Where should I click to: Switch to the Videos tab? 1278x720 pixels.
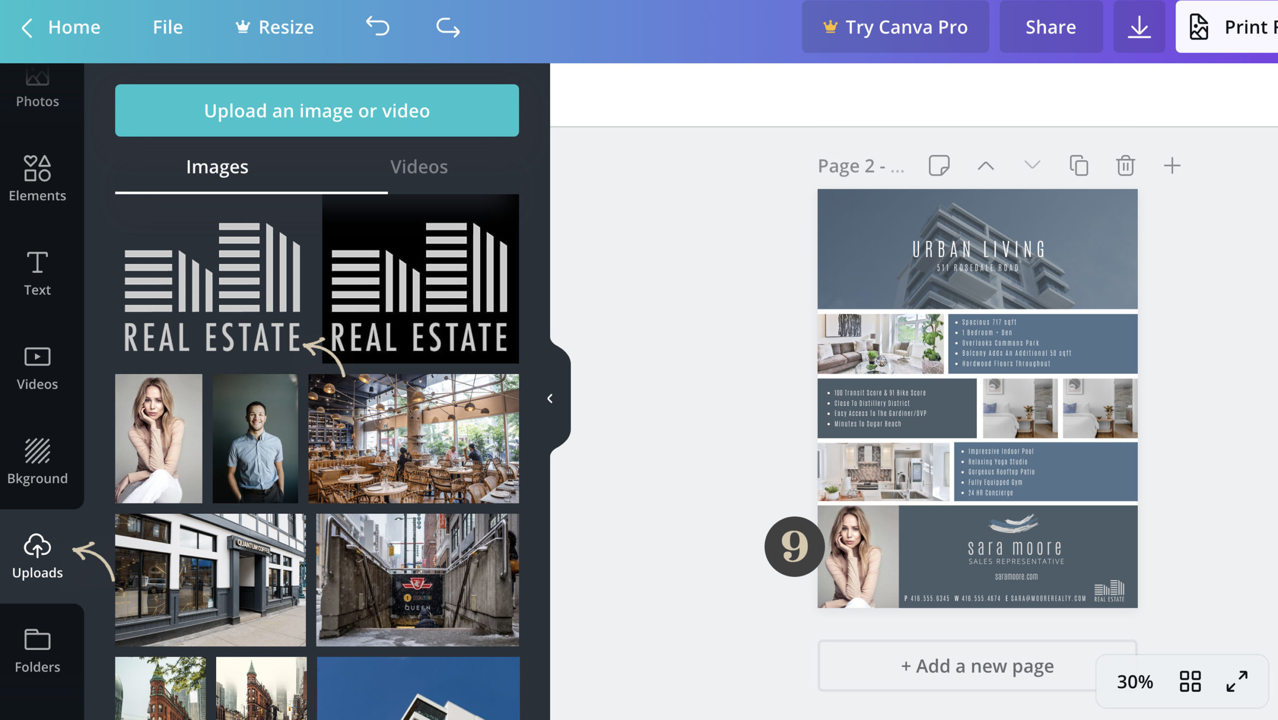click(x=419, y=165)
